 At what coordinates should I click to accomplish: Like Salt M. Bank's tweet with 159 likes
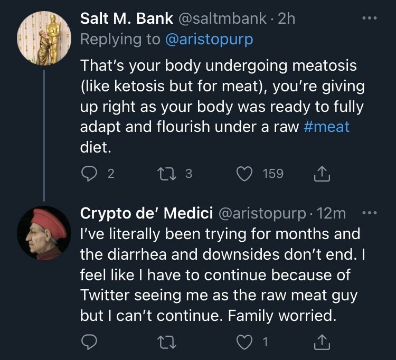coord(244,174)
